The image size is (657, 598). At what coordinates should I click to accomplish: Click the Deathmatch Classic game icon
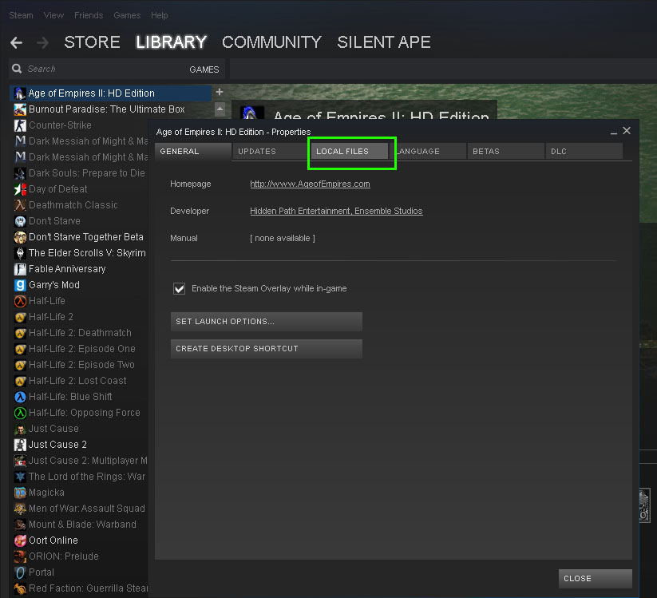pyautogui.click(x=20, y=205)
